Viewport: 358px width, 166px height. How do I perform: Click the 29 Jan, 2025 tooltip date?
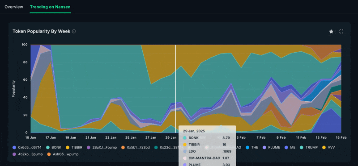[194, 131]
